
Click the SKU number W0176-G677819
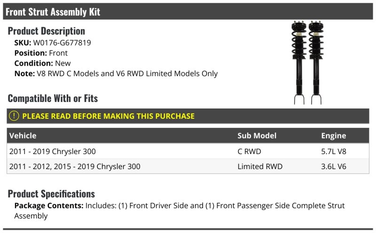point(62,43)
